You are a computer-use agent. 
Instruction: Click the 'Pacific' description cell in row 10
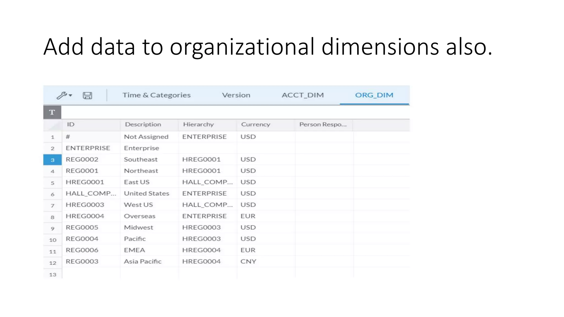pyautogui.click(x=149, y=239)
